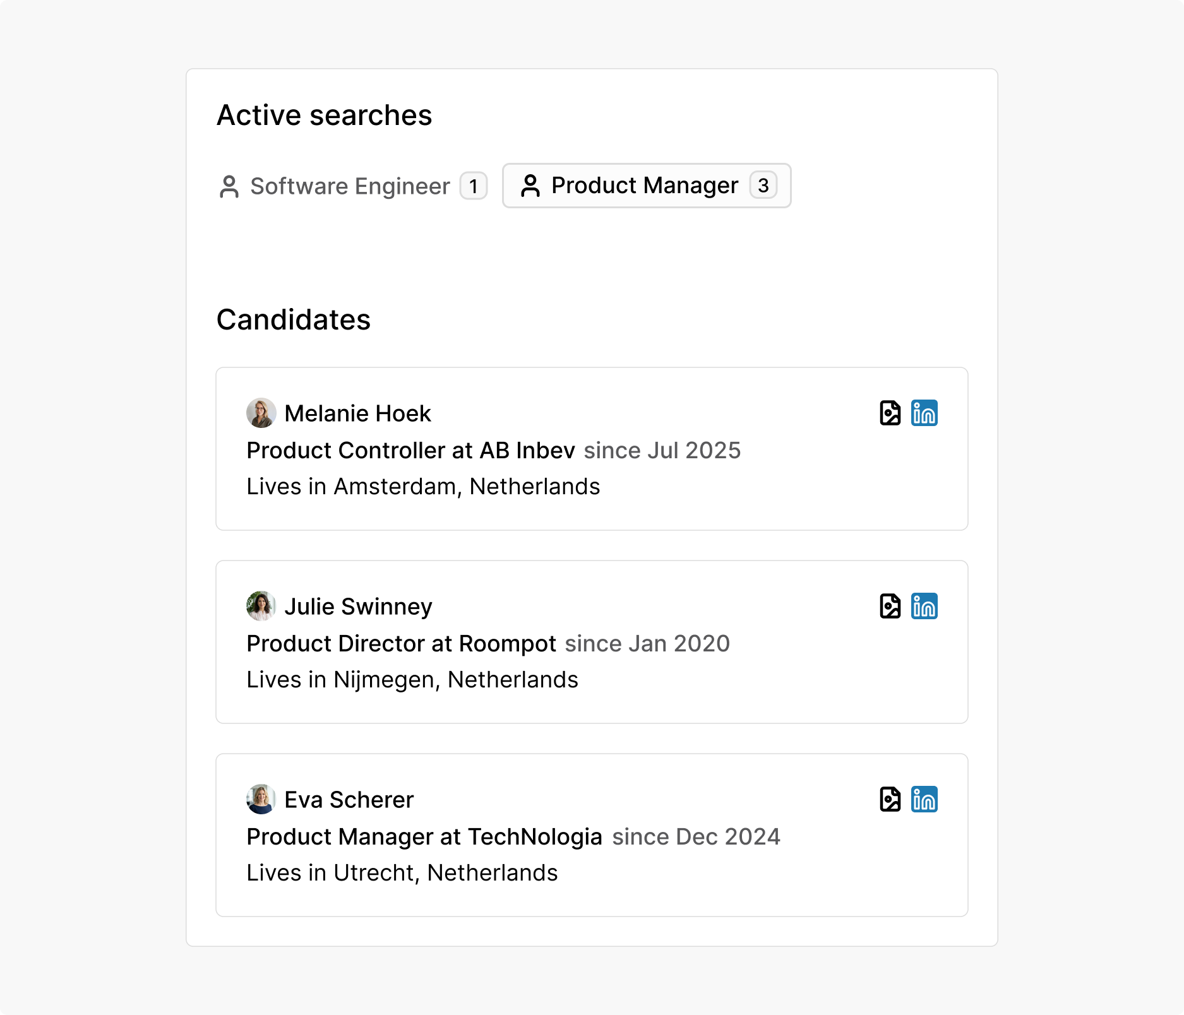
Task: Open Eva Scherer's LinkedIn profile
Action: click(924, 800)
